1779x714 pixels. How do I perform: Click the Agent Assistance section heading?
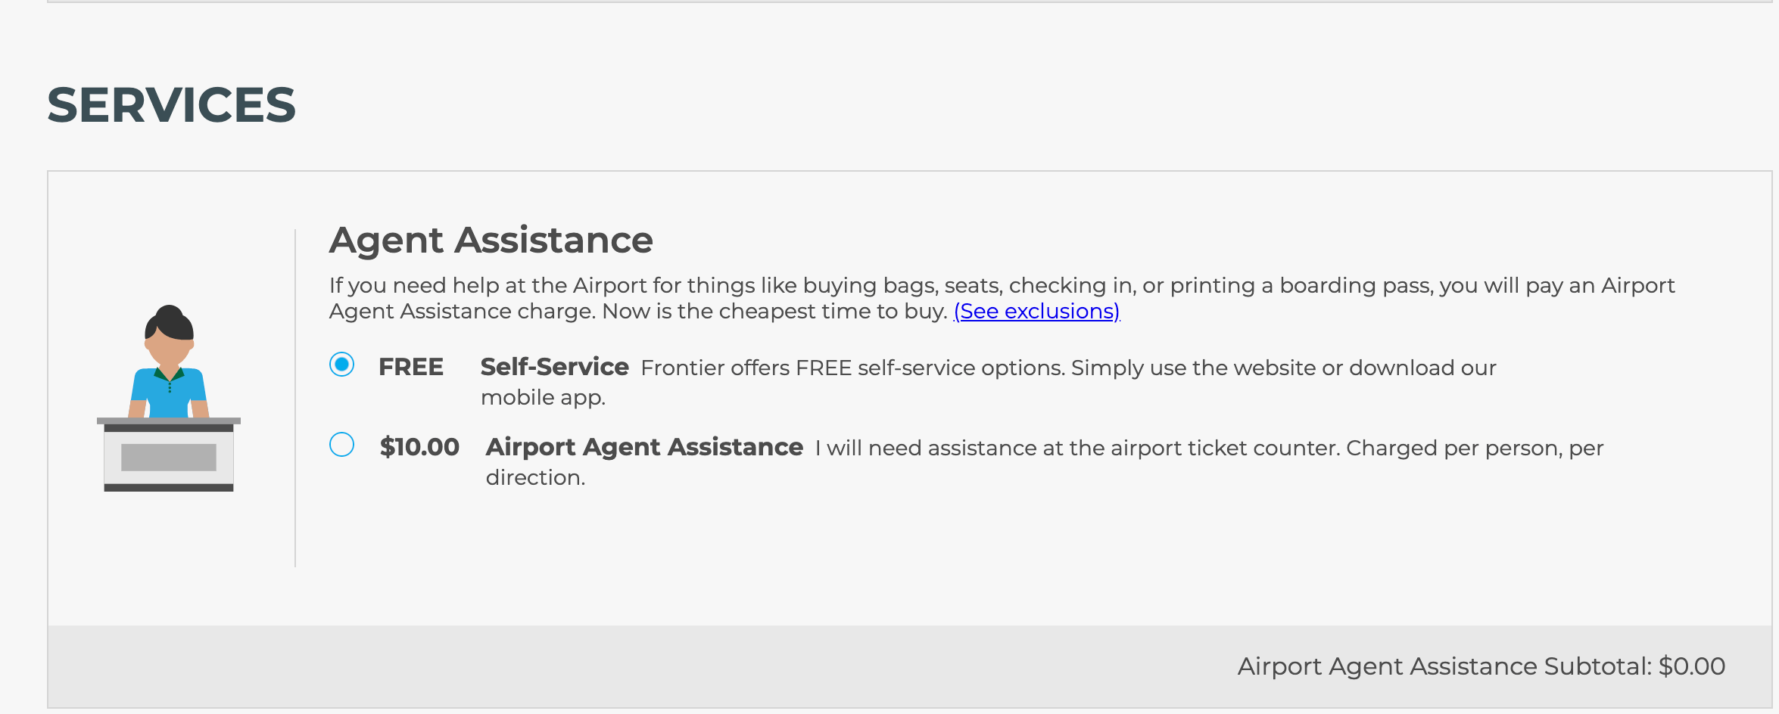pyautogui.click(x=491, y=240)
